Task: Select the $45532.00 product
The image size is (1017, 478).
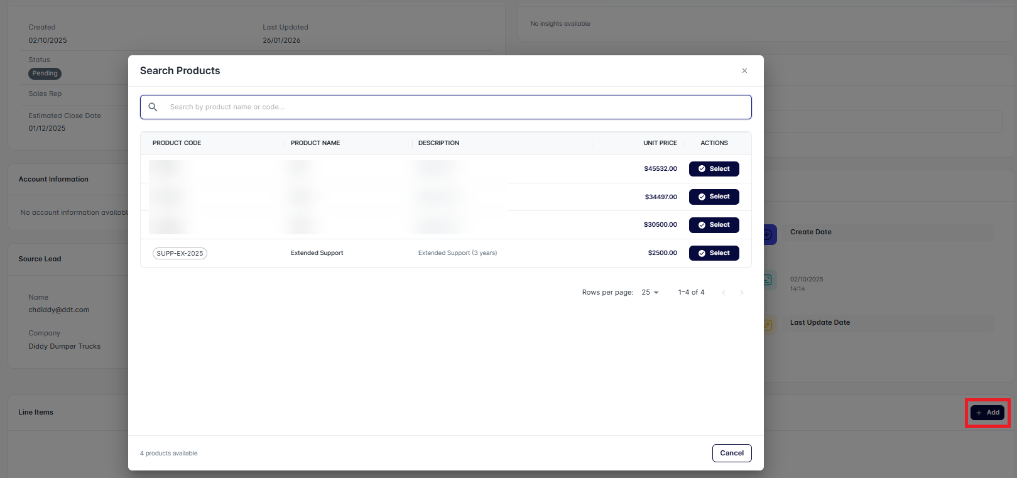Action: click(714, 169)
